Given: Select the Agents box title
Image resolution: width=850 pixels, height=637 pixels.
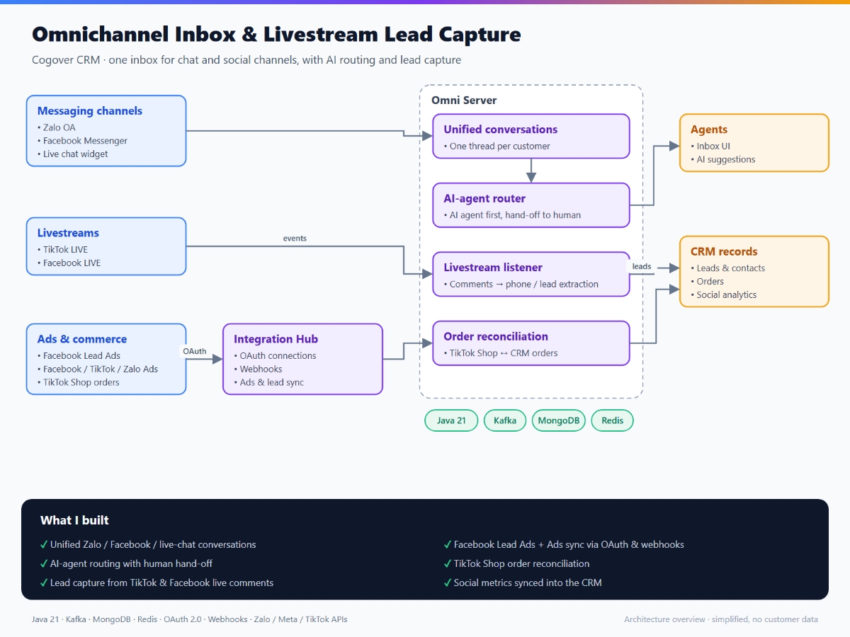Looking at the screenshot, I should (709, 130).
